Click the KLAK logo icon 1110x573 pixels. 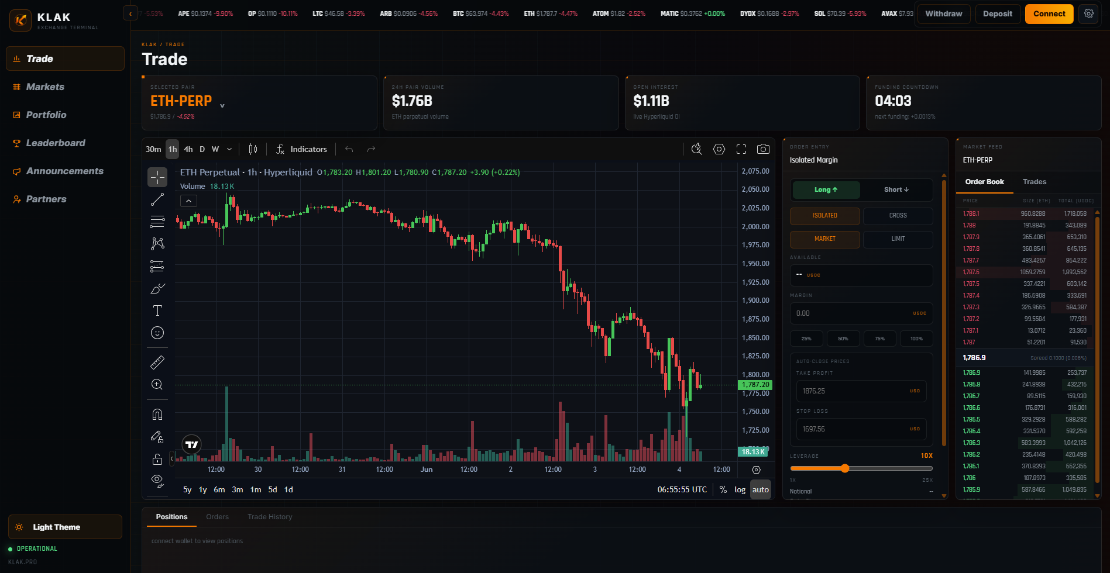[x=20, y=20]
